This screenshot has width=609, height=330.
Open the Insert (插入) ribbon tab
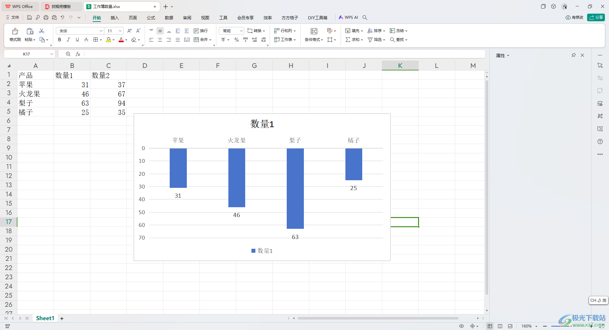115,17
